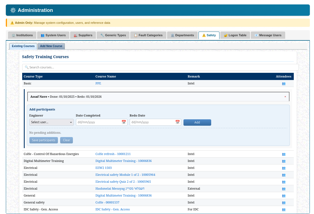
Task: Open the Fault Categories tab
Action: tap(148, 35)
